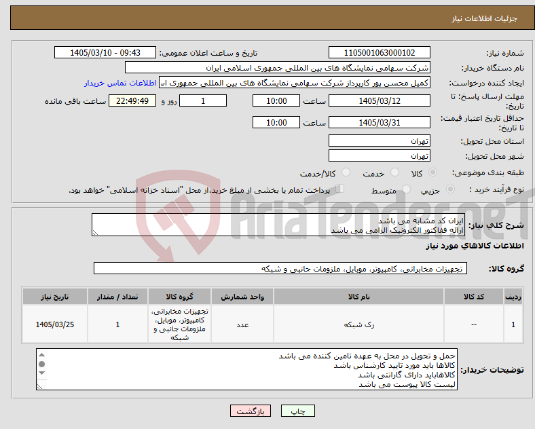Click the اطلاعات کالاهای مورد نیاز heading
535x429 pixels.
point(475,246)
